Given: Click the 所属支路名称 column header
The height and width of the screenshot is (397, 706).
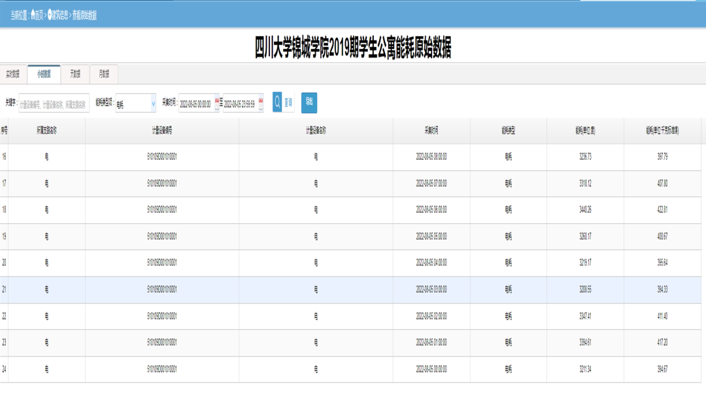Looking at the screenshot, I should (47, 131).
